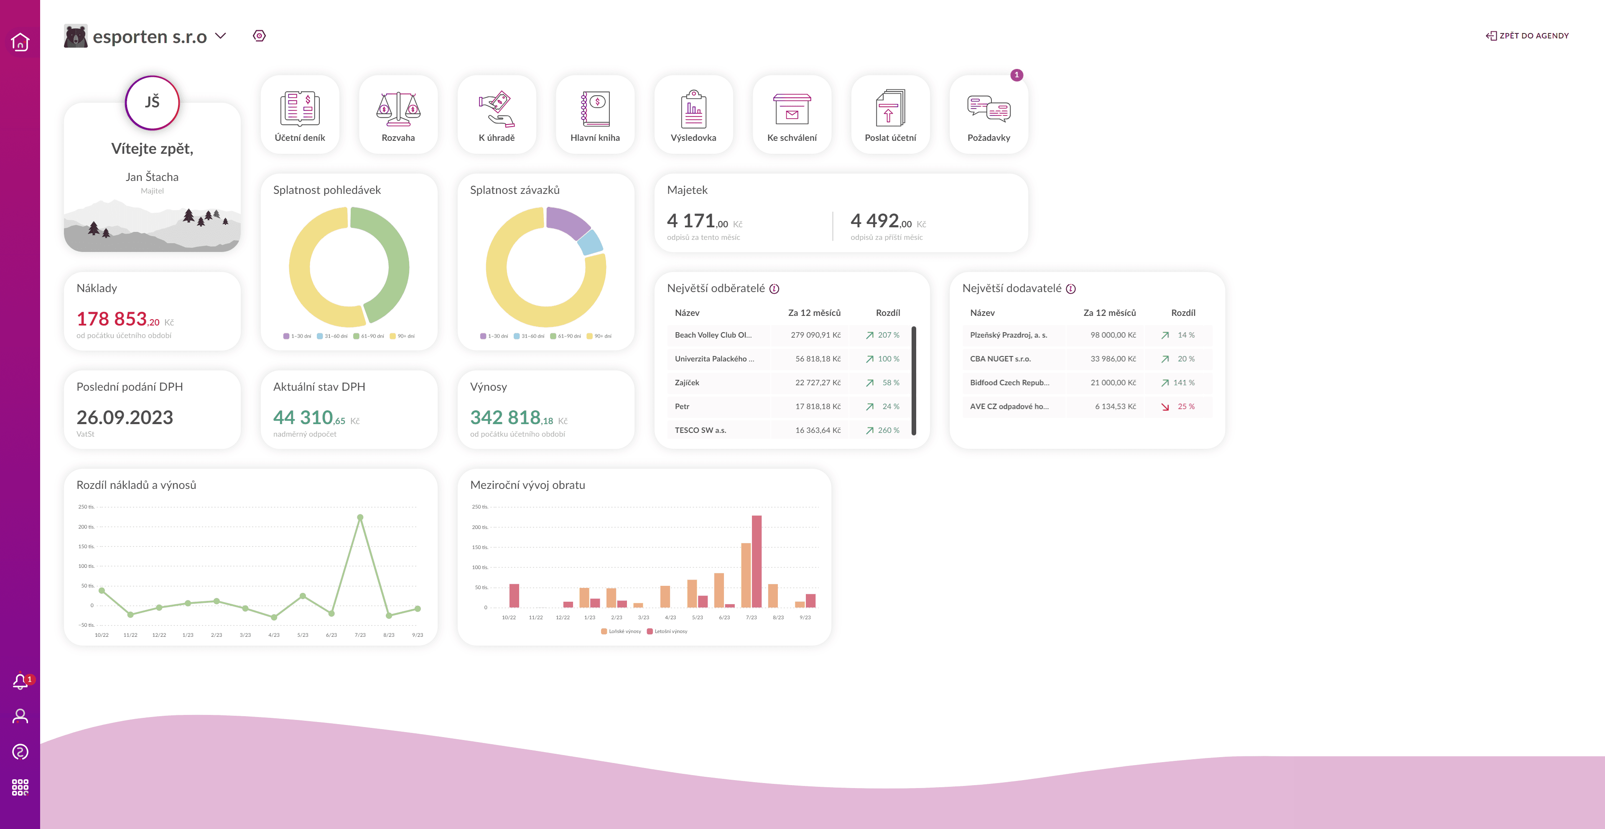Viewport: 1605px width, 829px height.
Task: Open the info tooltip on Největší odběratelé
Action: coord(774,289)
